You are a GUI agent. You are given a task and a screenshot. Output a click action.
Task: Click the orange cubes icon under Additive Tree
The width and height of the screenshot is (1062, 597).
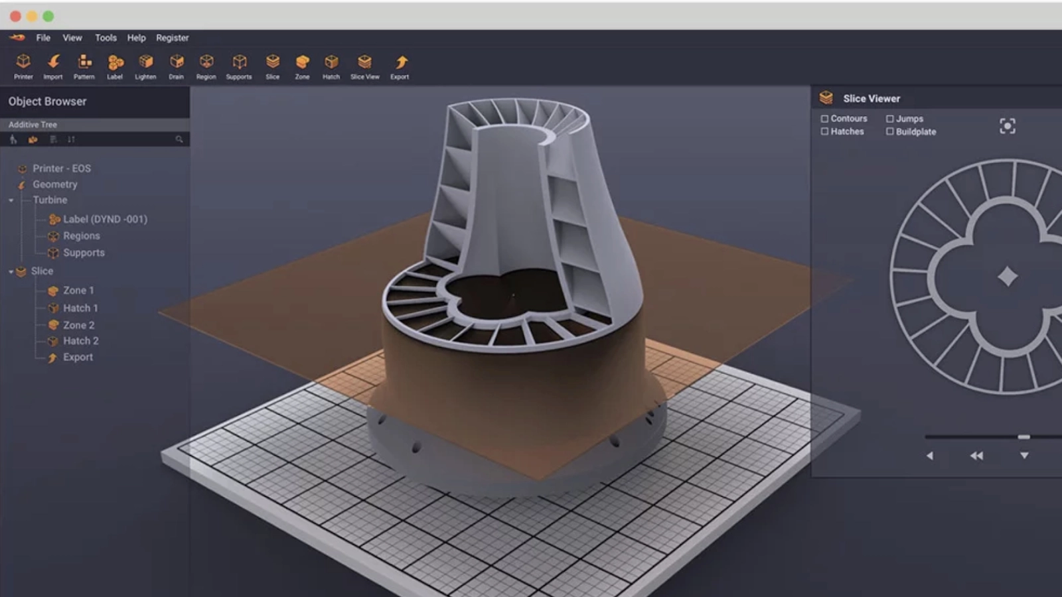point(33,139)
